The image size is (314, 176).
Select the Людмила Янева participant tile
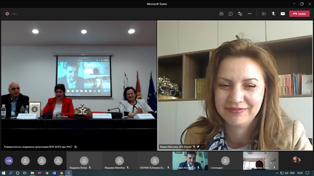tap(84, 161)
